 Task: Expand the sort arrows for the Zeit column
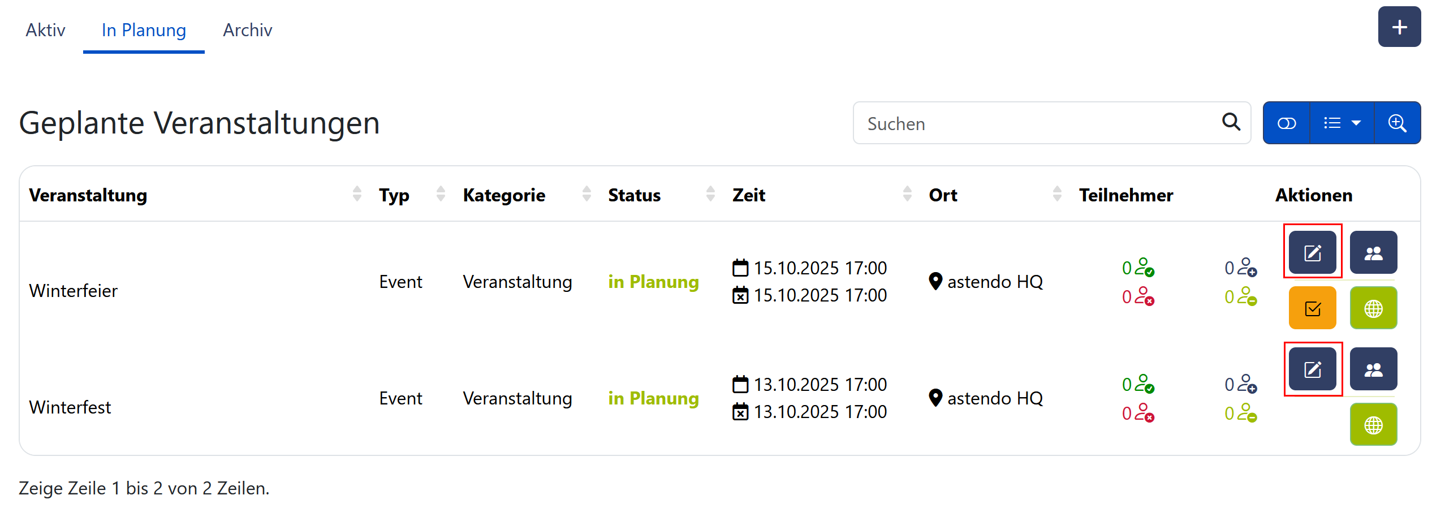tap(908, 194)
